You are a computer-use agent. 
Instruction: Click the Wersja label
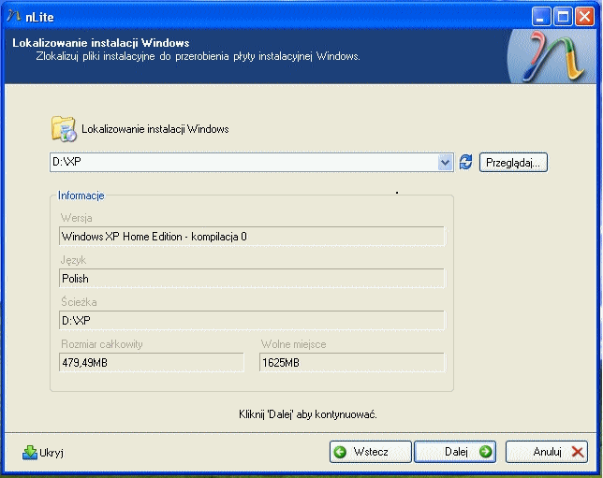click(77, 218)
